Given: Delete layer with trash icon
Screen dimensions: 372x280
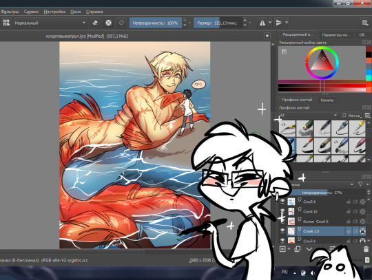Looking at the screenshot, I should pos(366,249).
